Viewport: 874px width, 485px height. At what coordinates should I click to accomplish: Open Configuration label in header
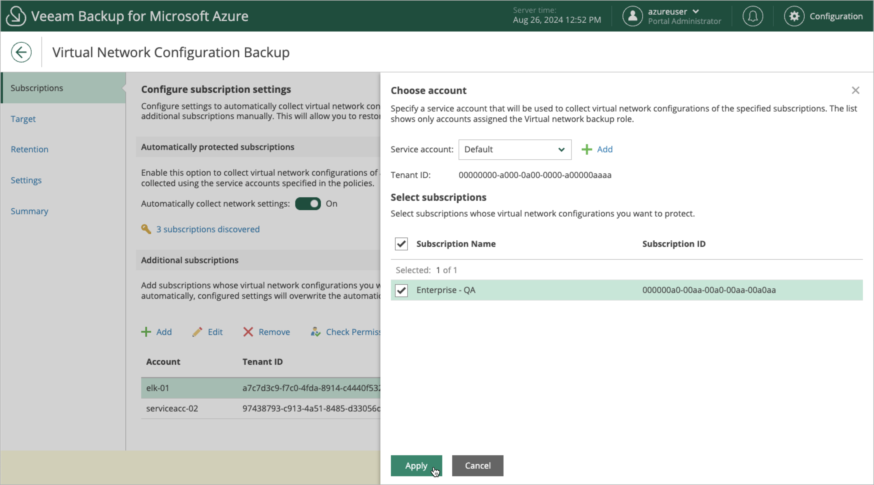836,16
